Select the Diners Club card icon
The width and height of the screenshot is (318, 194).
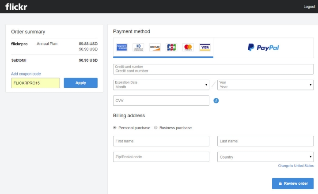(x=138, y=47)
